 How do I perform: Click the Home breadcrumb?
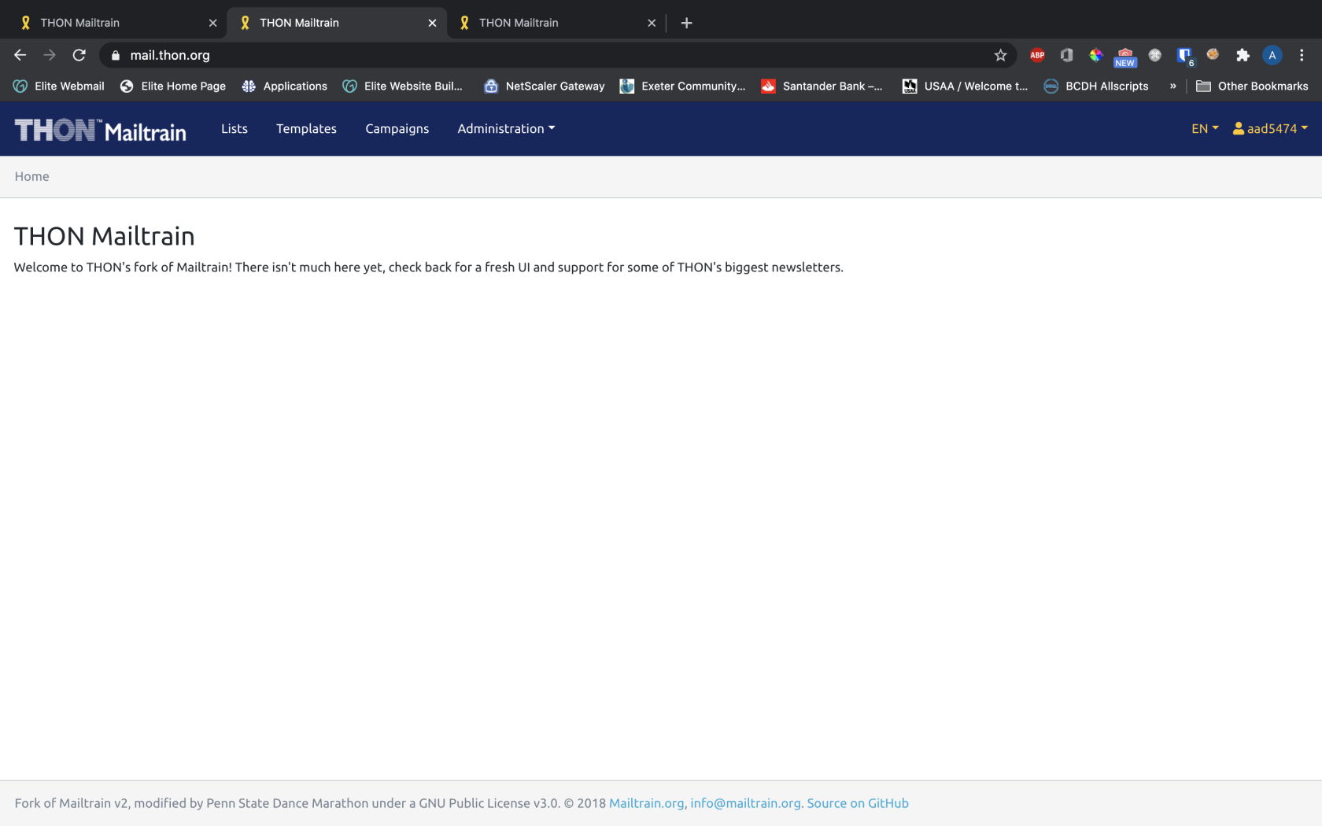31,176
